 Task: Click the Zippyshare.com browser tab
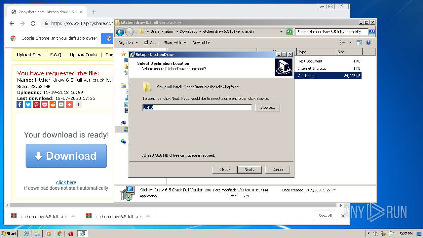[x=47, y=12]
